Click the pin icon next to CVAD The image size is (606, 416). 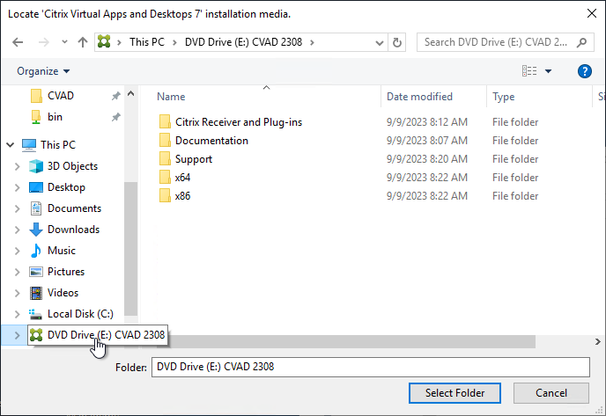pyautogui.click(x=115, y=96)
